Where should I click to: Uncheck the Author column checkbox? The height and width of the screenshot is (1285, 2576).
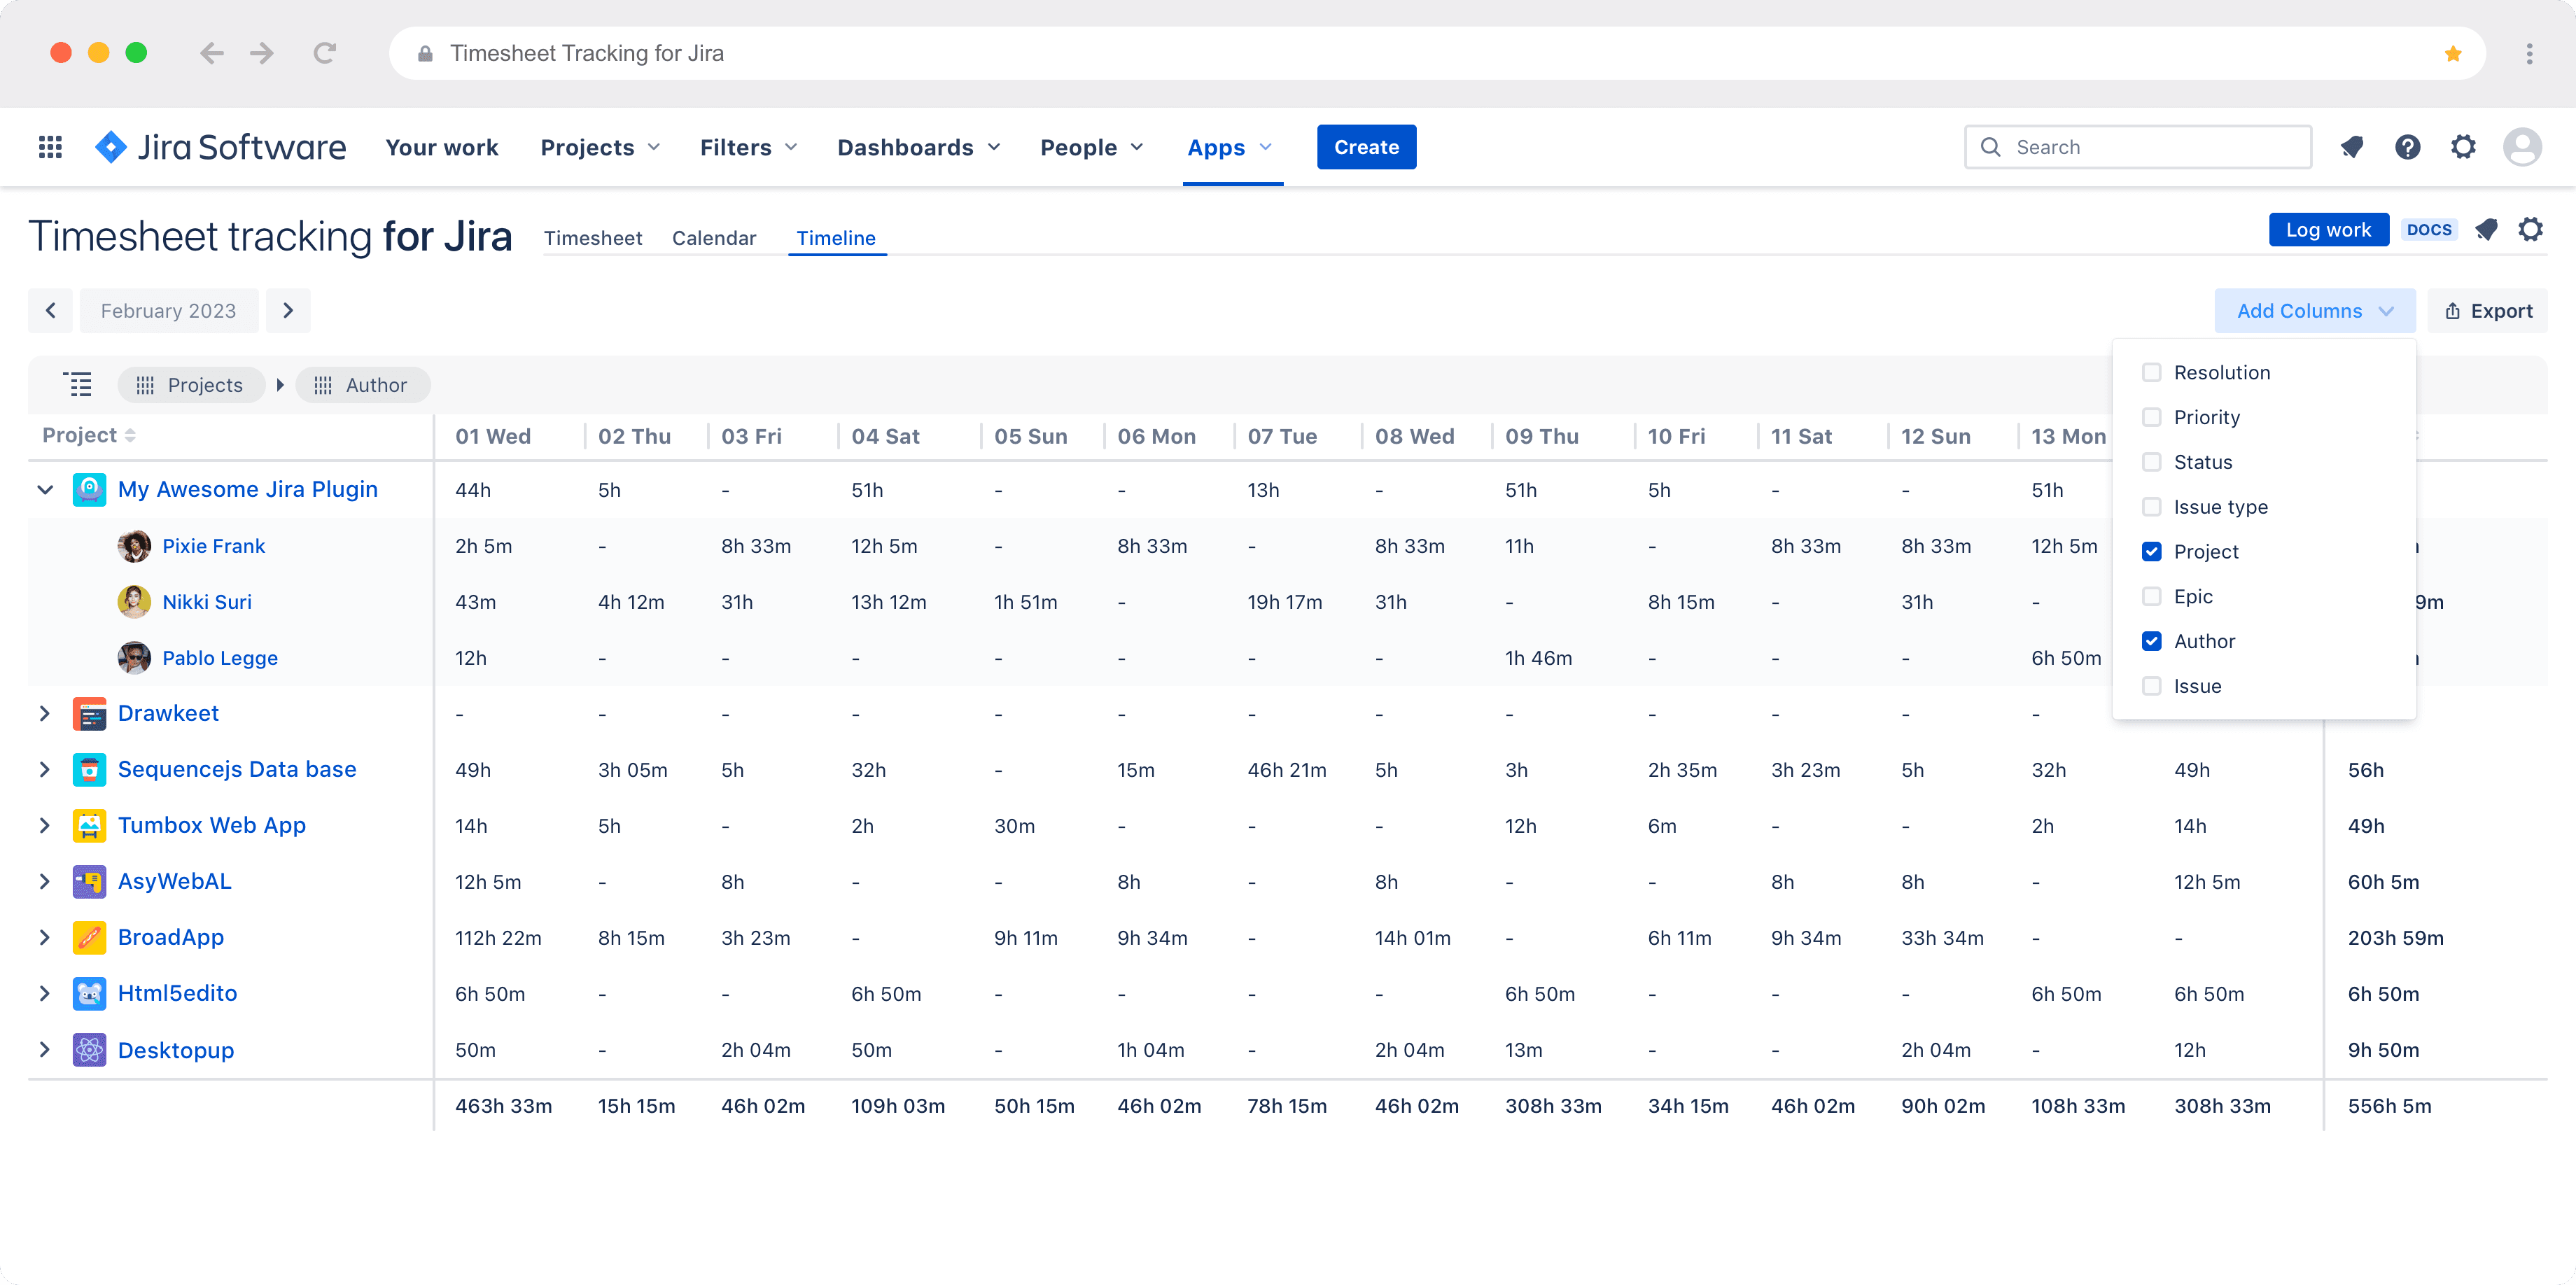tap(2151, 641)
